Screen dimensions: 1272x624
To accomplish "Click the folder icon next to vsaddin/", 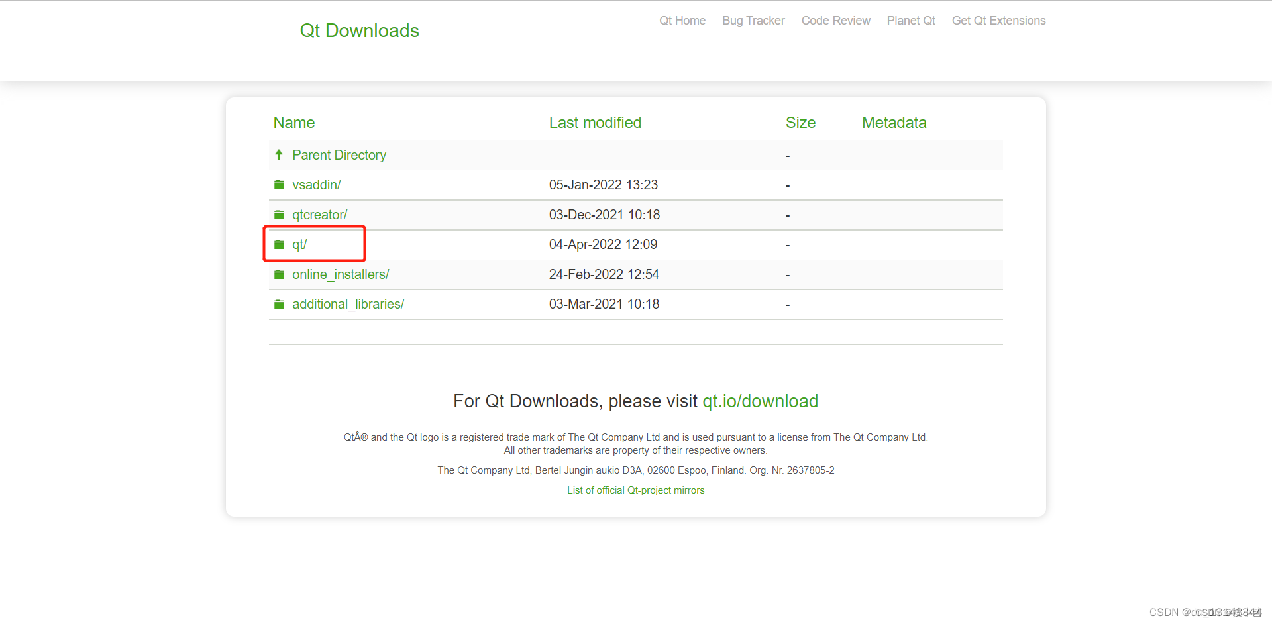I will tap(280, 185).
